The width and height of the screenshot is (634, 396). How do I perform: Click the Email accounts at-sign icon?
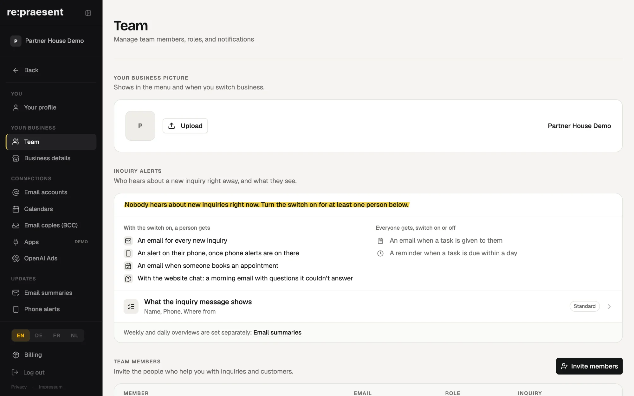(x=16, y=192)
